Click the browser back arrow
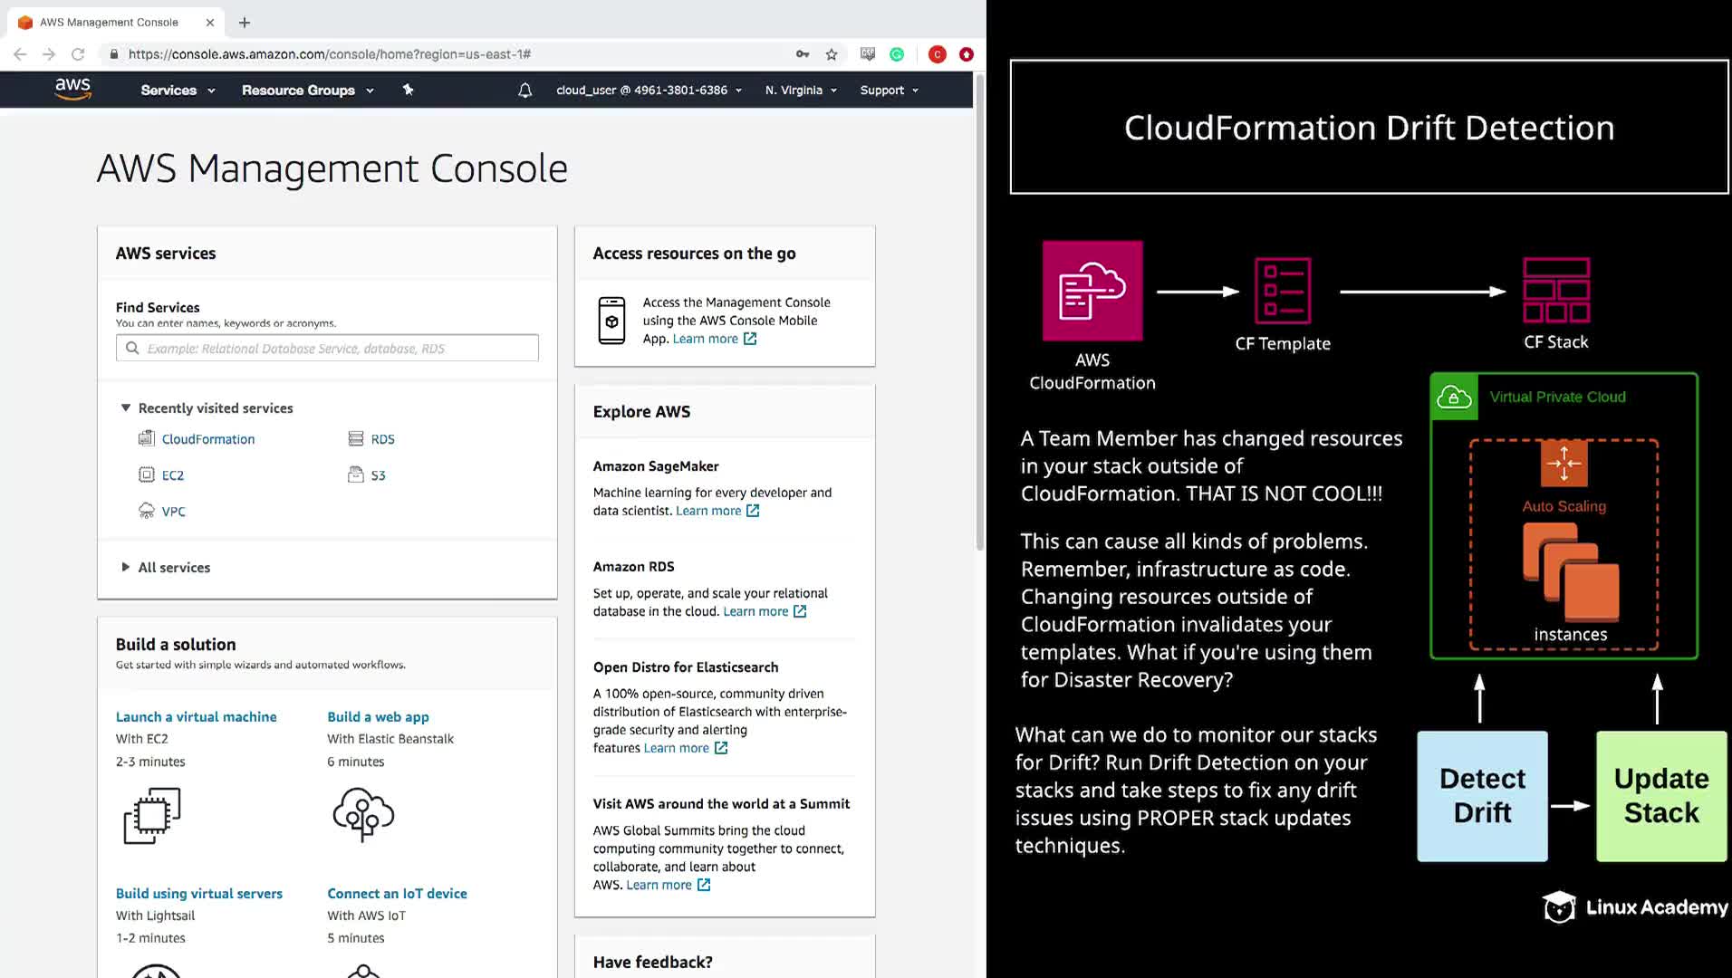Viewport: 1732px width, 978px height. coord(20,54)
